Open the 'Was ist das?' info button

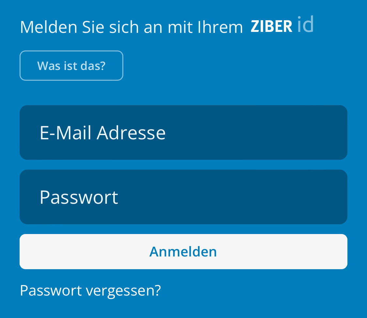point(71,66)
